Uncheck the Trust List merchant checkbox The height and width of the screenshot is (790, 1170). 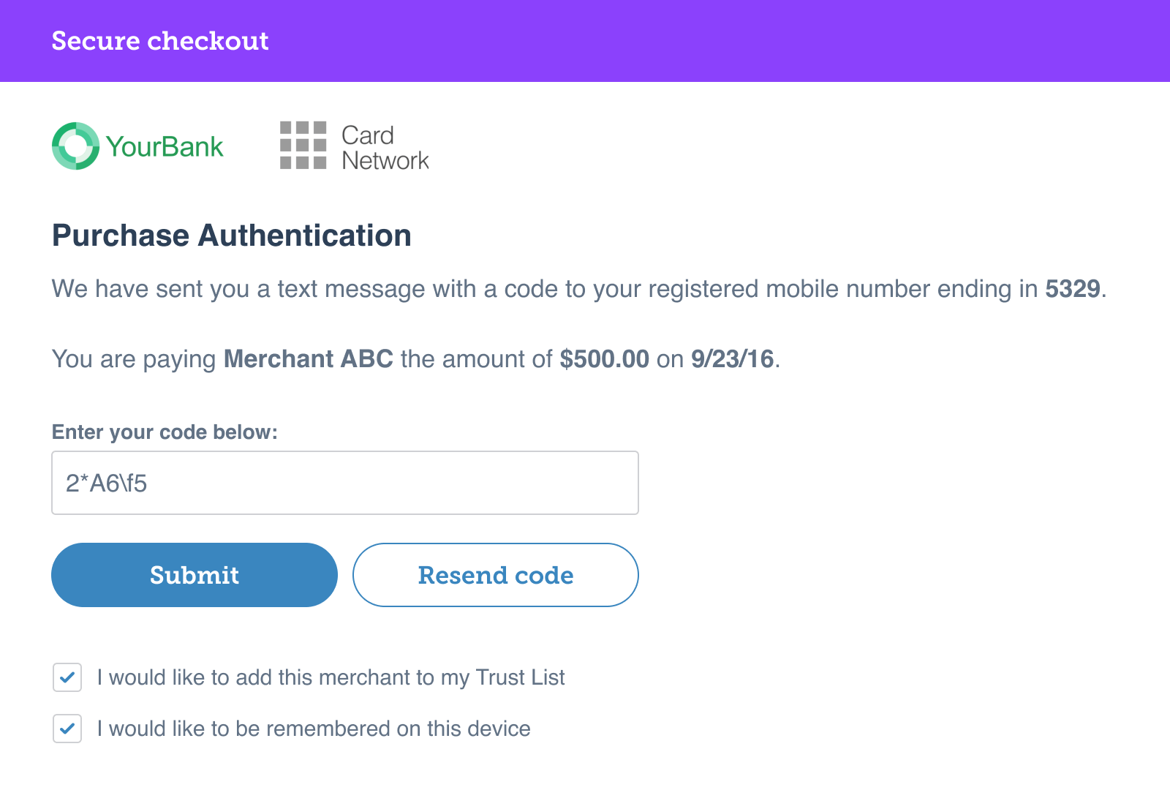(67, 677)
